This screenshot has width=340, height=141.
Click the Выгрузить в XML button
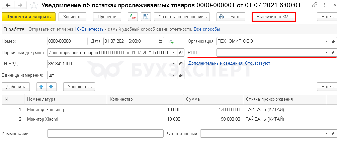coord(274,17)
